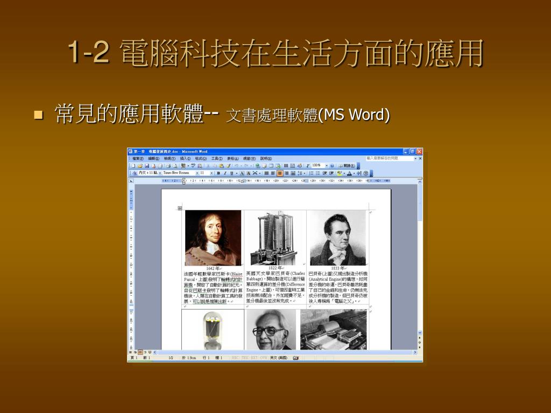
Task: Click the Reading layout 閱讀 button
Action: pos(347,166)
